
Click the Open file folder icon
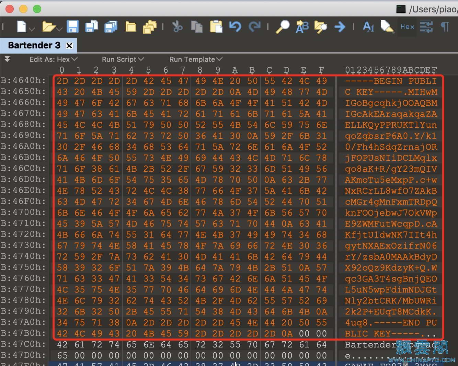[49, 27]
